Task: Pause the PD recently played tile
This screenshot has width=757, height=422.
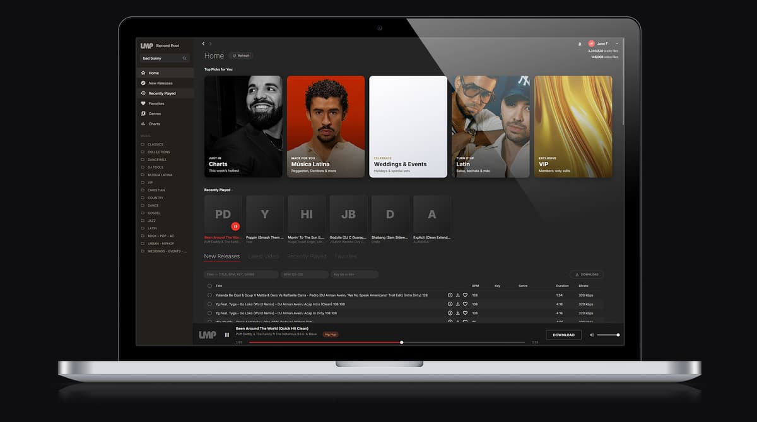Action: tap(235, 226)
